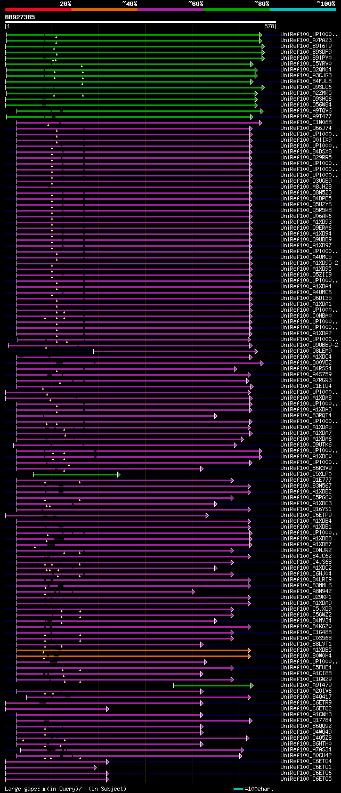Click UniRef100_Q9SHG6 hit name
The height and width of the screenshot is (793, 341).
[x=306, y=99]
